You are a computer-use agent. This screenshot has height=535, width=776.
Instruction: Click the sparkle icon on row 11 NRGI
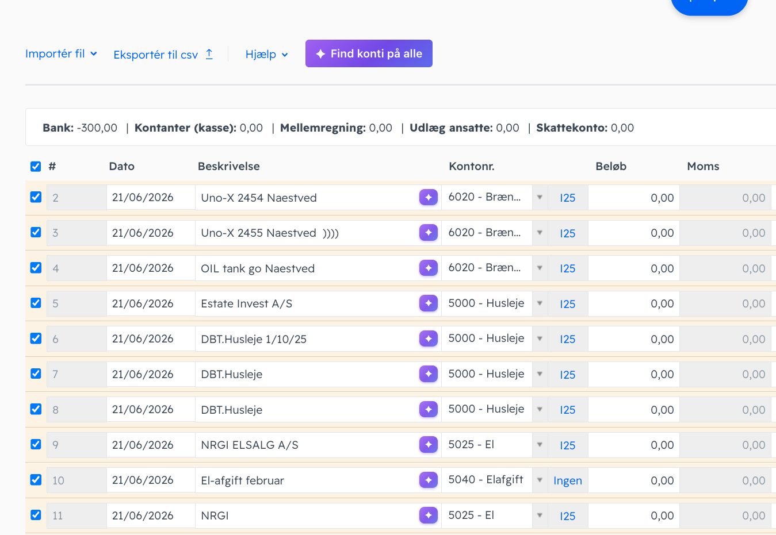pyautogui.click(x=429, y=515)
